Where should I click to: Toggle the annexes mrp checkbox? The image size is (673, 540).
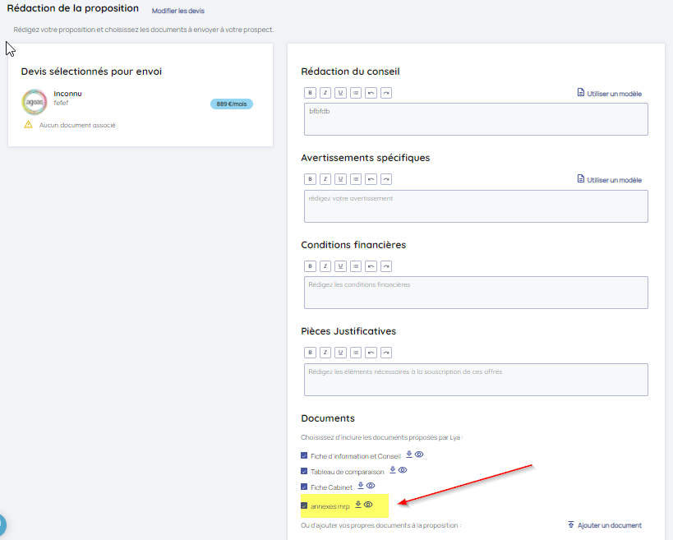pos(304,505)
